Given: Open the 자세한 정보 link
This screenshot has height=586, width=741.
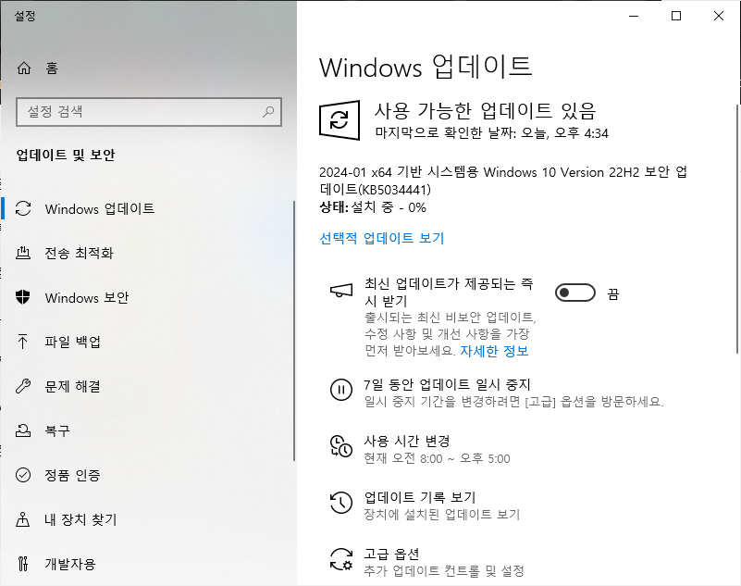Looking at the screenshot, I should [494, 351].
